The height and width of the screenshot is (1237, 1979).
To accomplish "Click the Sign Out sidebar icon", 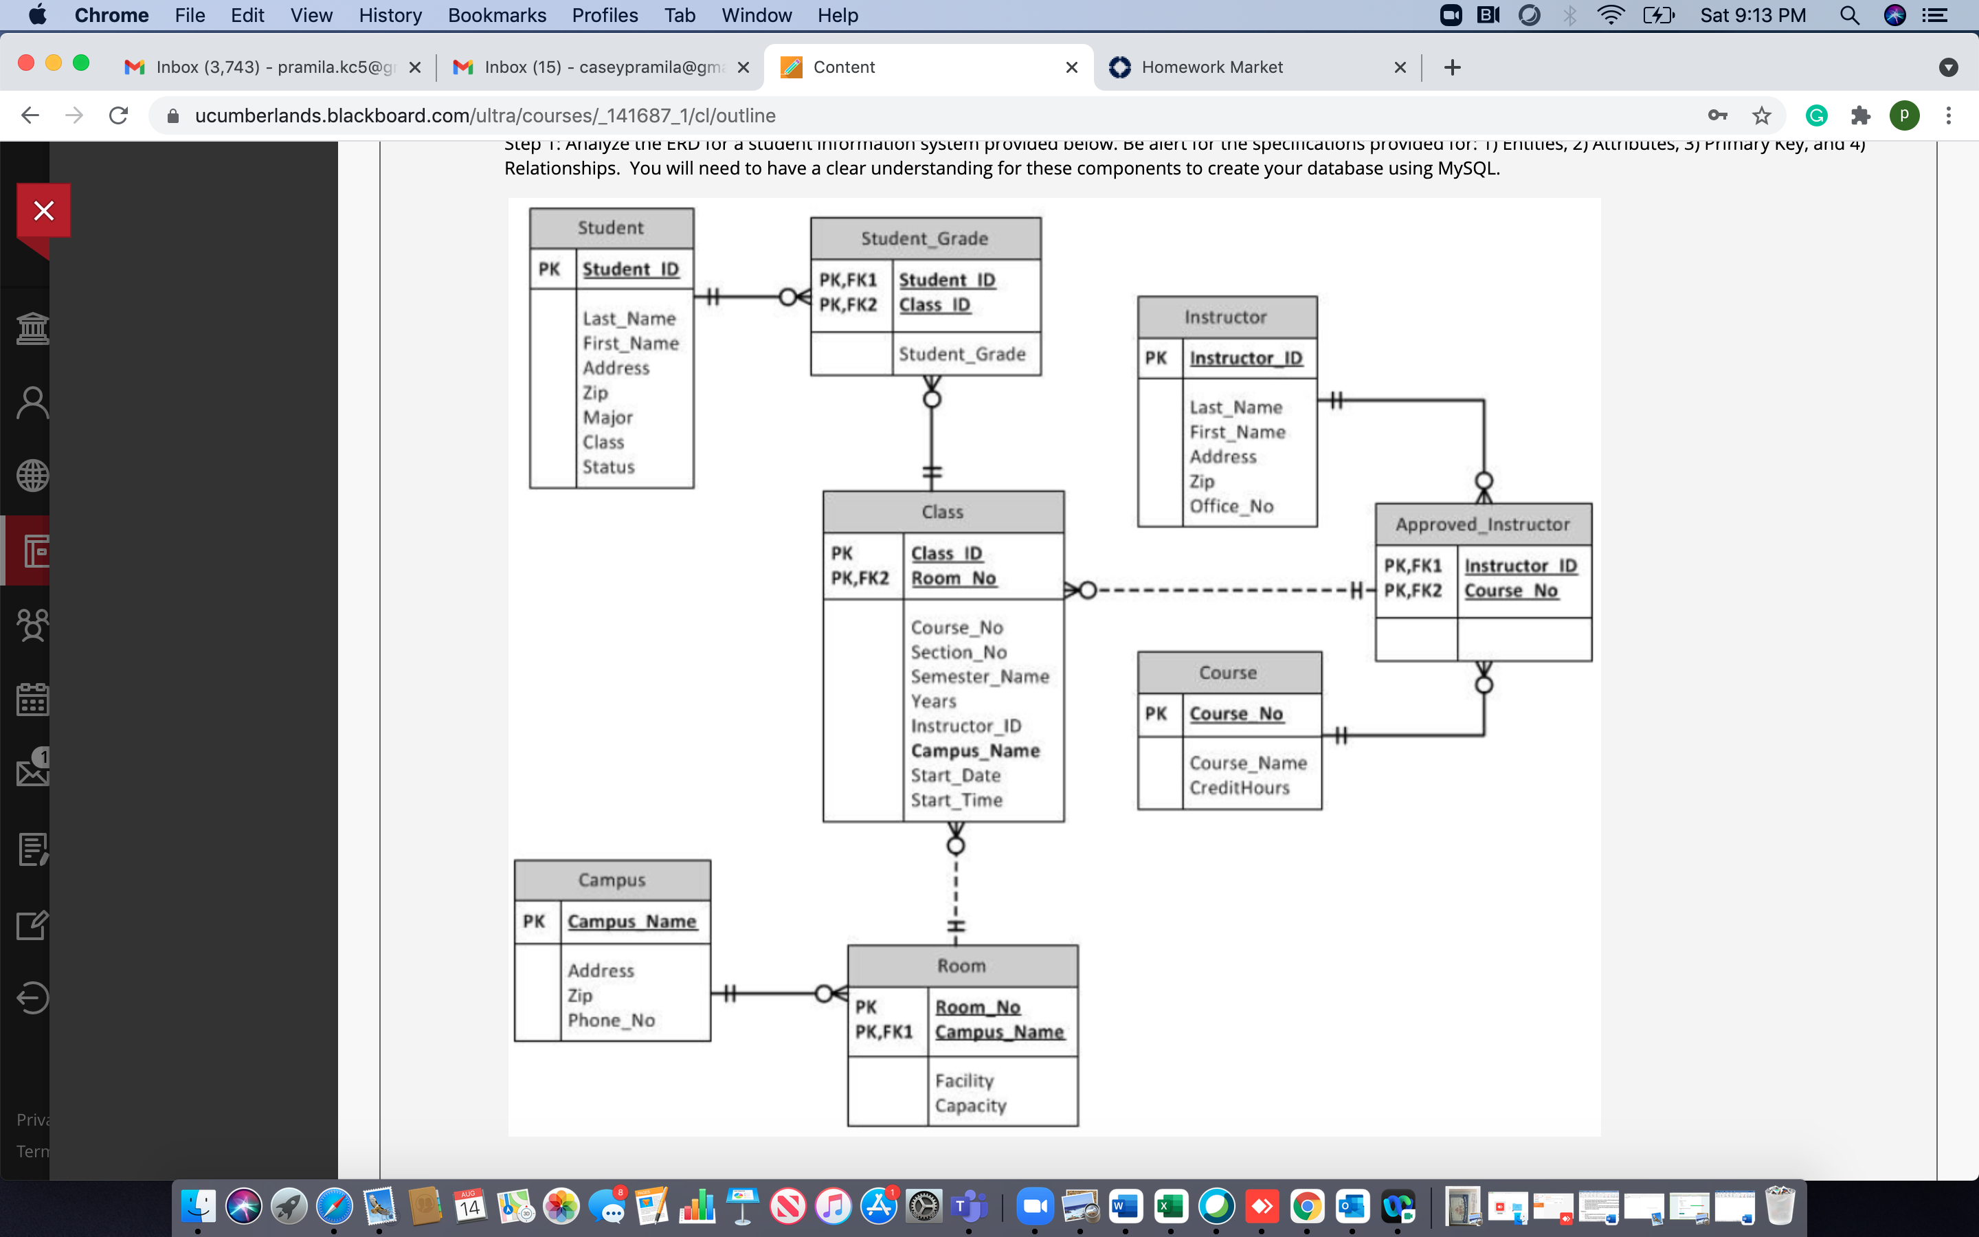I will [x=33, y=998].
